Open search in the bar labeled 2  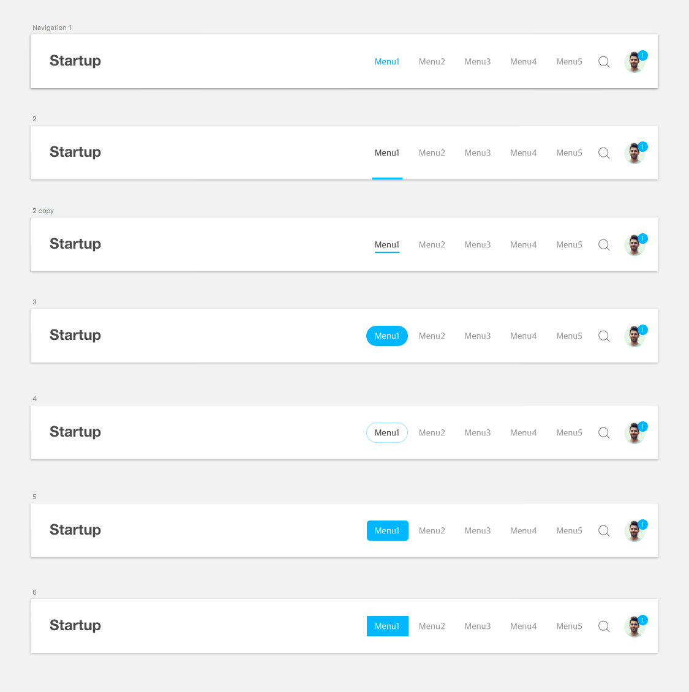604,153
